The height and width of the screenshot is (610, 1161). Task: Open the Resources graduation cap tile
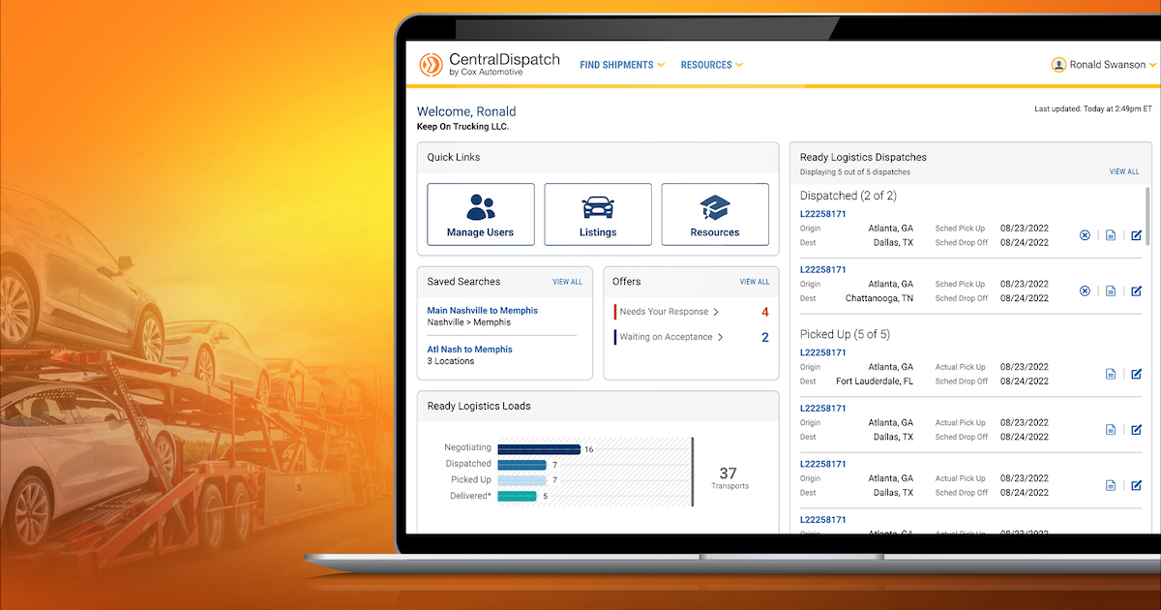(715, 215)
